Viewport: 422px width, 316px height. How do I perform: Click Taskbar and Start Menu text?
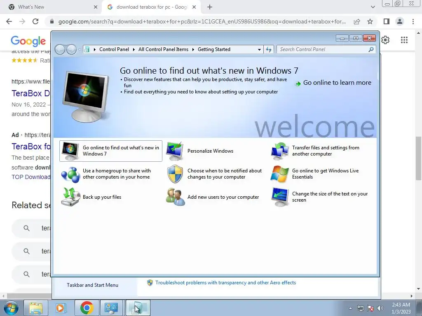point(93,285)
